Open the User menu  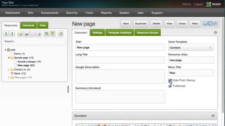[x=141, y=13]
